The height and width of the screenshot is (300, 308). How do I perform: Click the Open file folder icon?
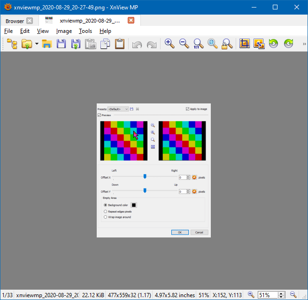27,43
